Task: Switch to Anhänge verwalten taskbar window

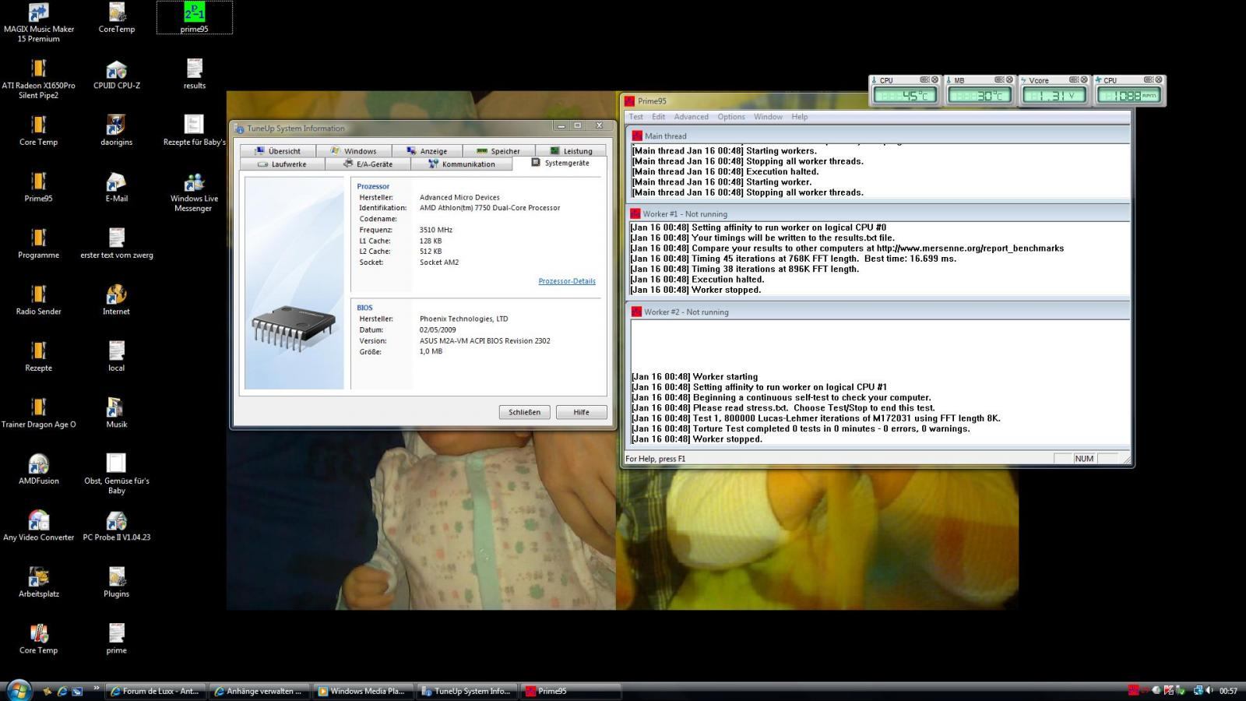Action: pos(259,691)
